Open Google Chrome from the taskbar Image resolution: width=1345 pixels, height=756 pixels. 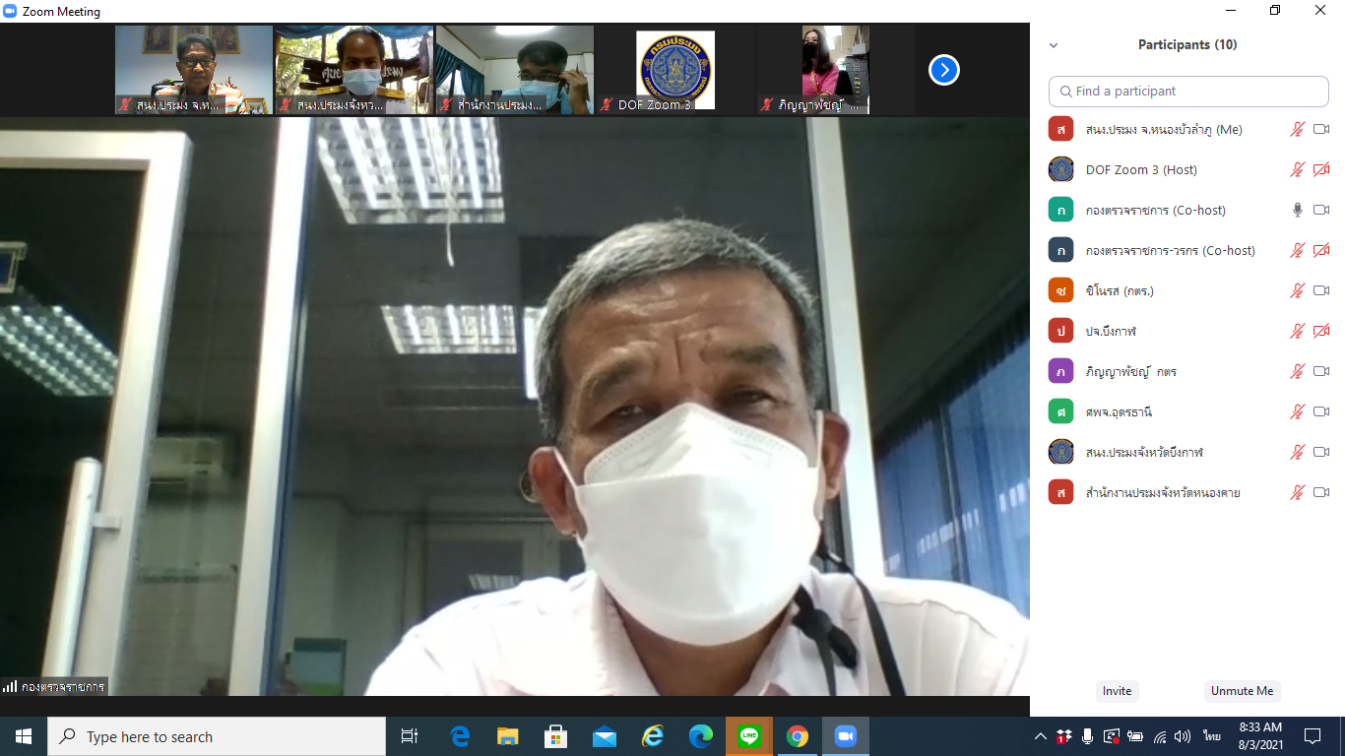(797, 736)
